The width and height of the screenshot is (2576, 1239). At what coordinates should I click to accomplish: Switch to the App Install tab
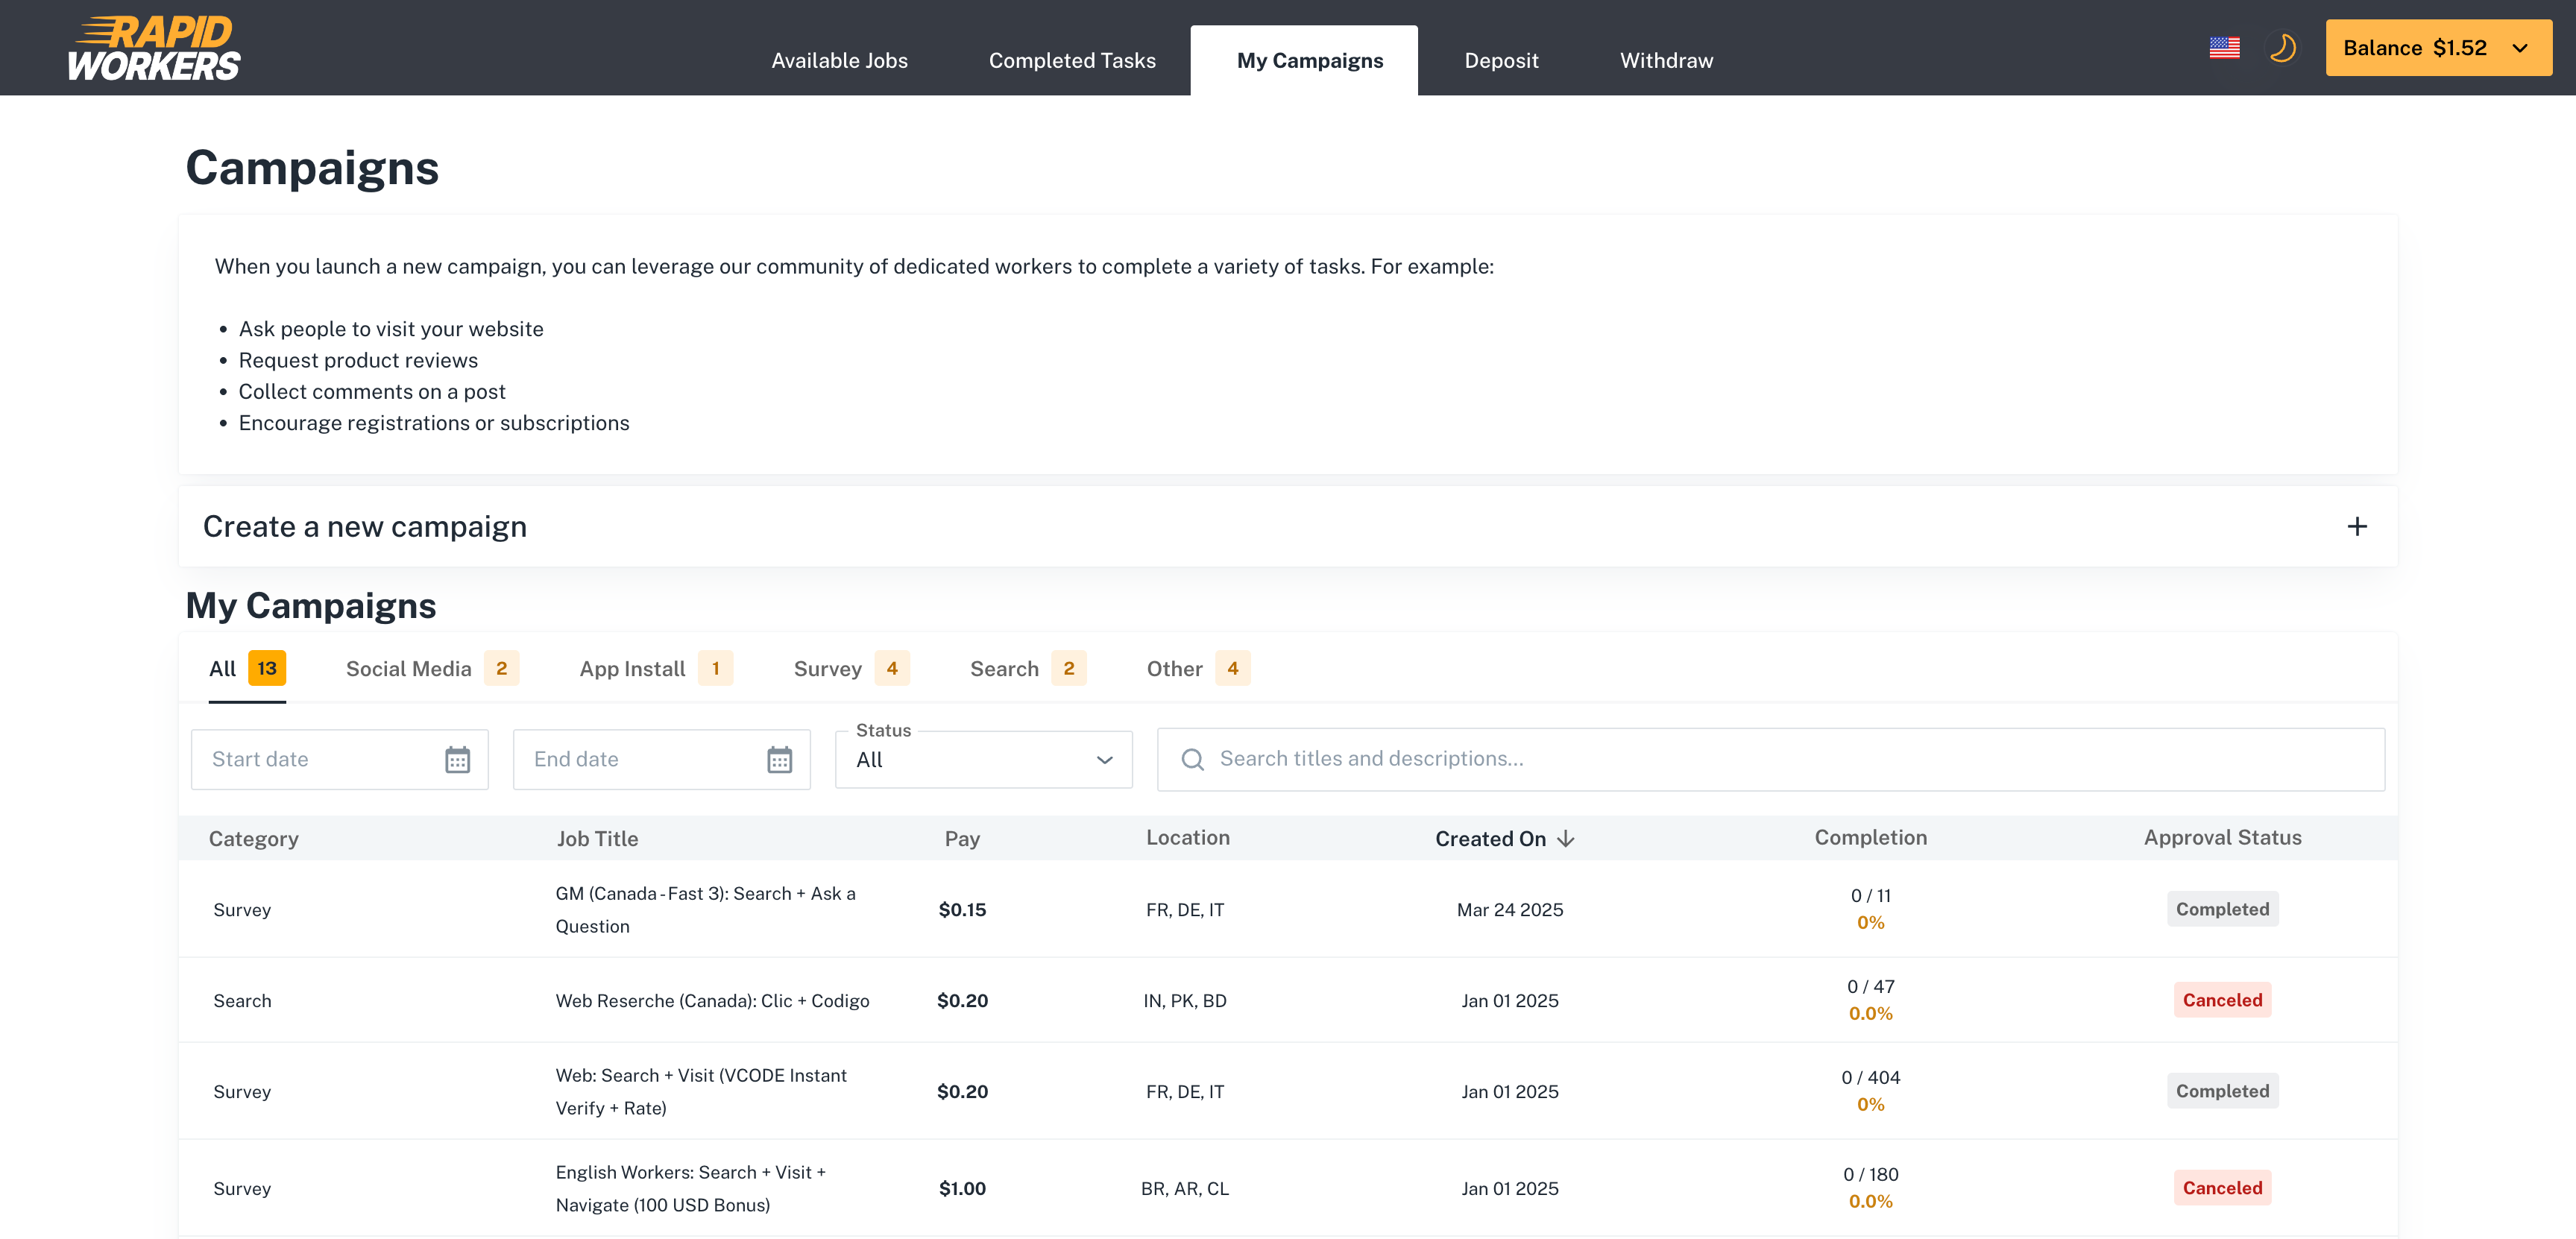656,668
